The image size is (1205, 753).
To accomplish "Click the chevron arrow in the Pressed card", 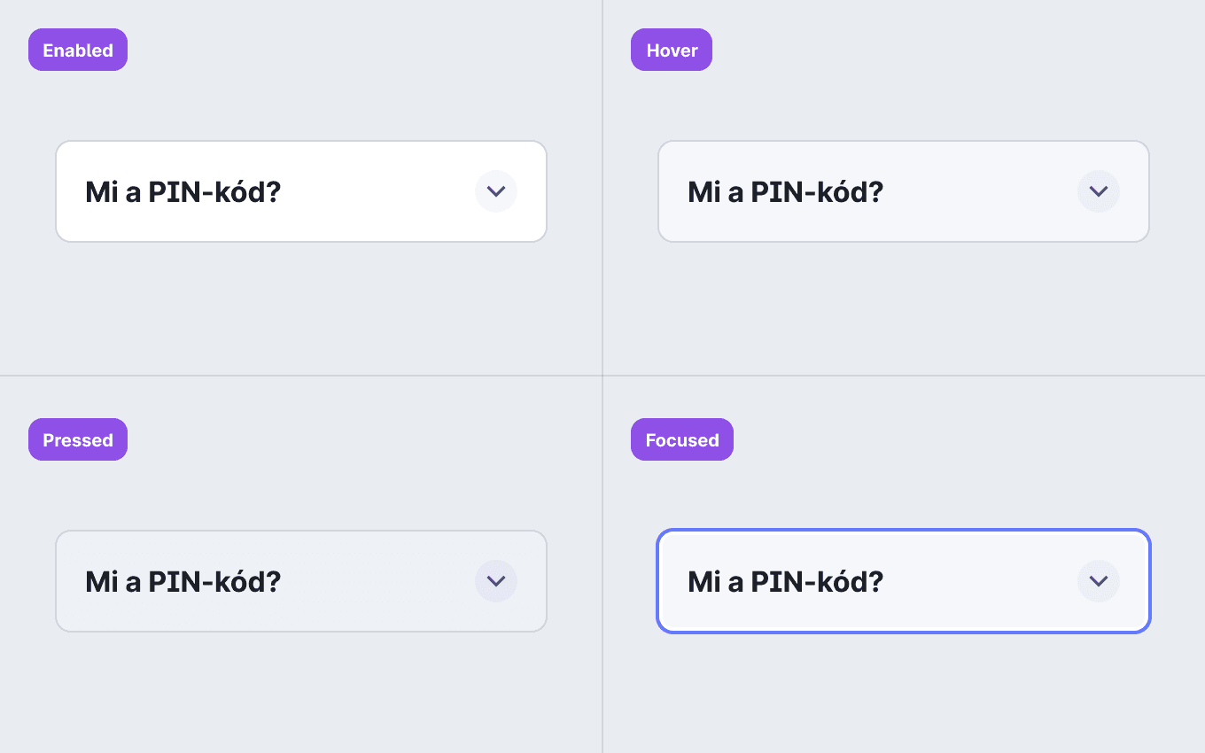I will (496, 581).
